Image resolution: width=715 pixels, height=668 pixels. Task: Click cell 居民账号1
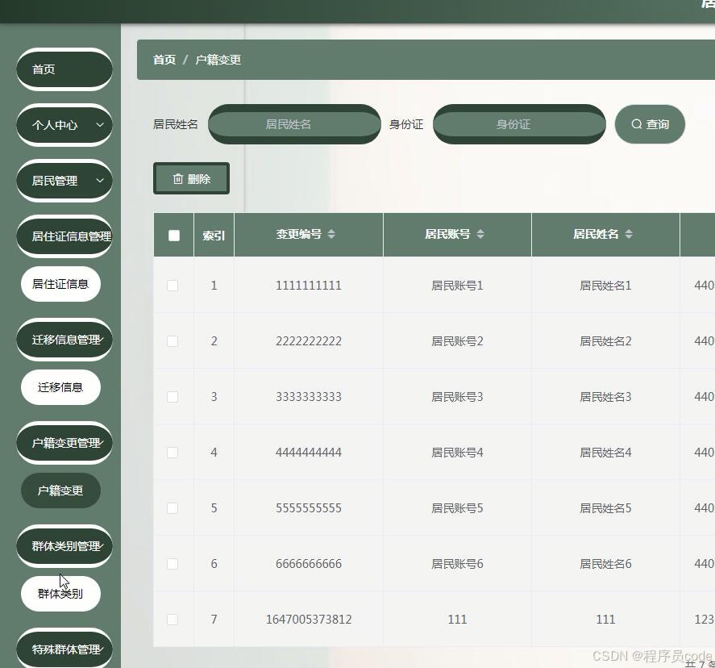pyautogui.click(x=457, y=286)
